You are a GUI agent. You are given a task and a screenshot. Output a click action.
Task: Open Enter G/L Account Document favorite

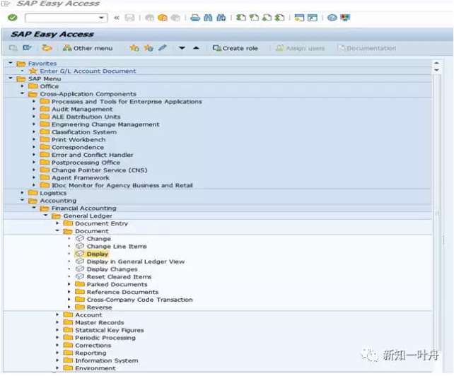pos(88,71)
